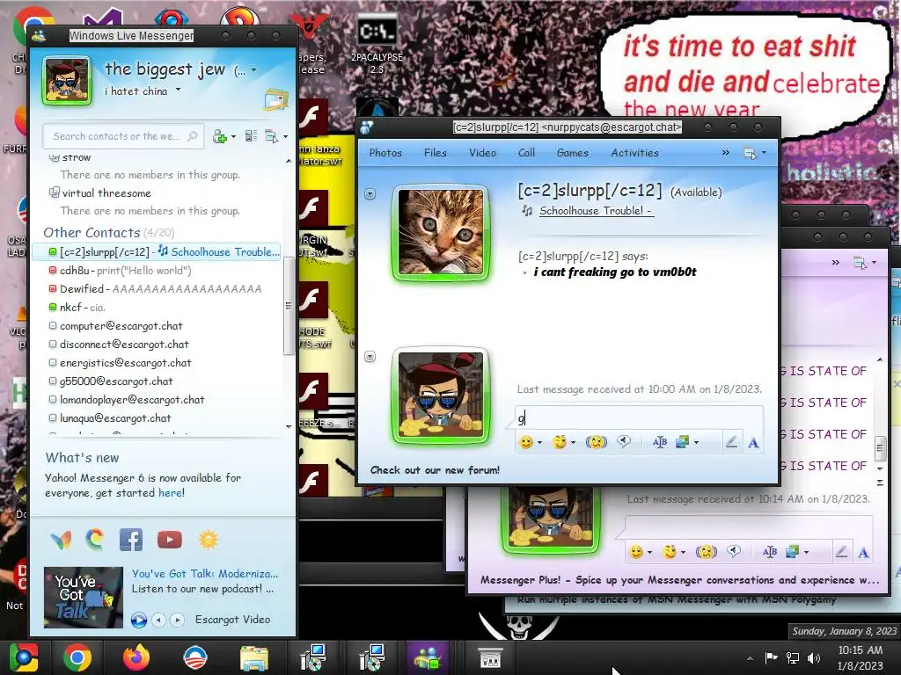
Task: Open Activities in slurpp chat toolbar
Action: [x=634, y=153]
